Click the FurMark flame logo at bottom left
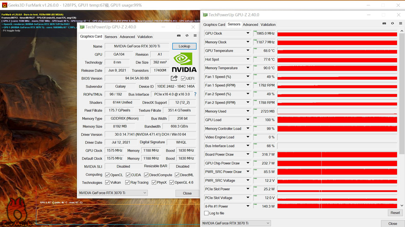Image resolution: width=405 pixels, height=227 pixels. point(17,213)
